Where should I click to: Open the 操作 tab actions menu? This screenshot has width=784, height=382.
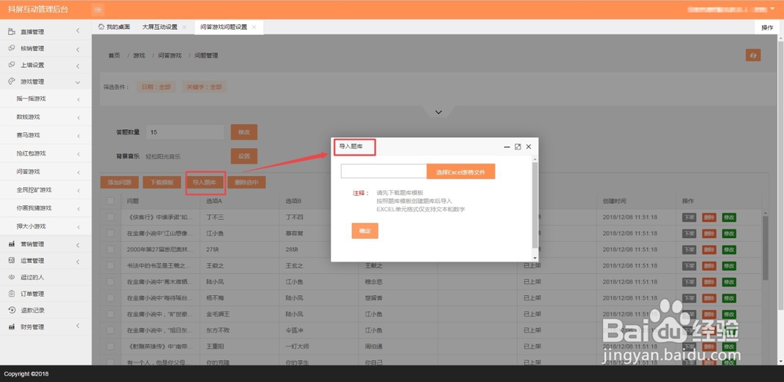coord(767,27)
